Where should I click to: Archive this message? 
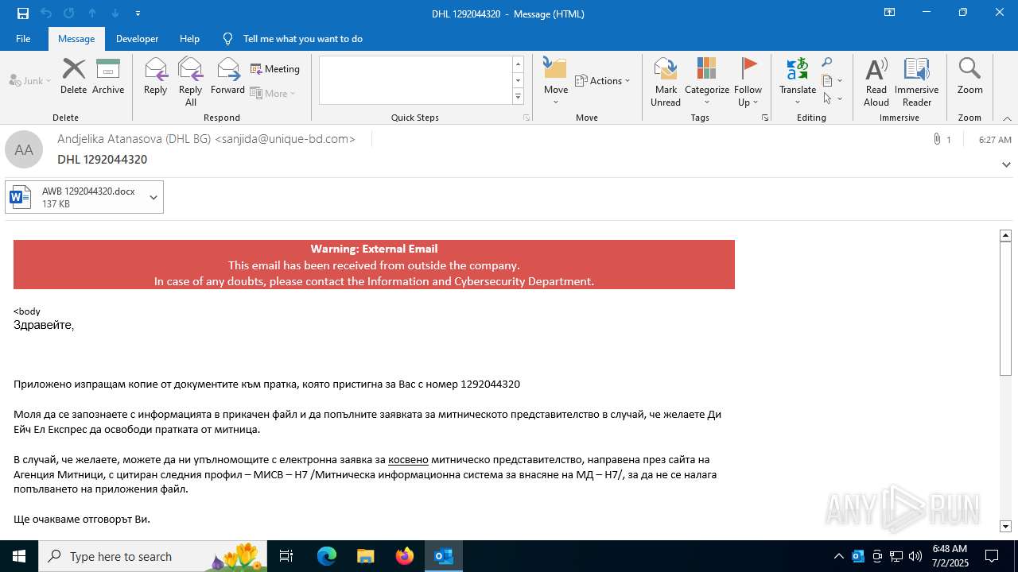click(108, 76)
